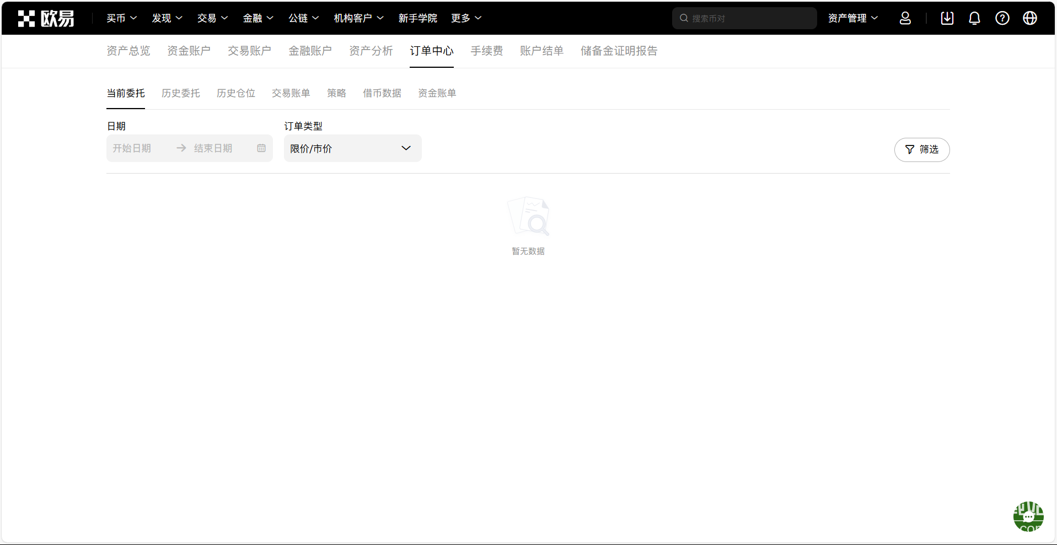
Task: Click the calendar icon in date field
Action: [261, 148]
